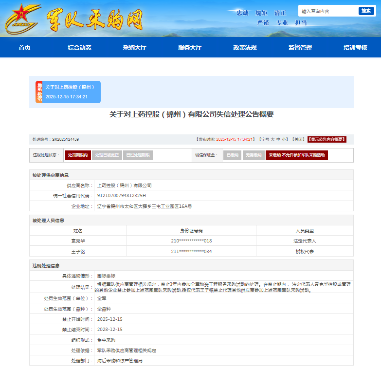Open the 首页 menu item

click(x=24, y=47)
